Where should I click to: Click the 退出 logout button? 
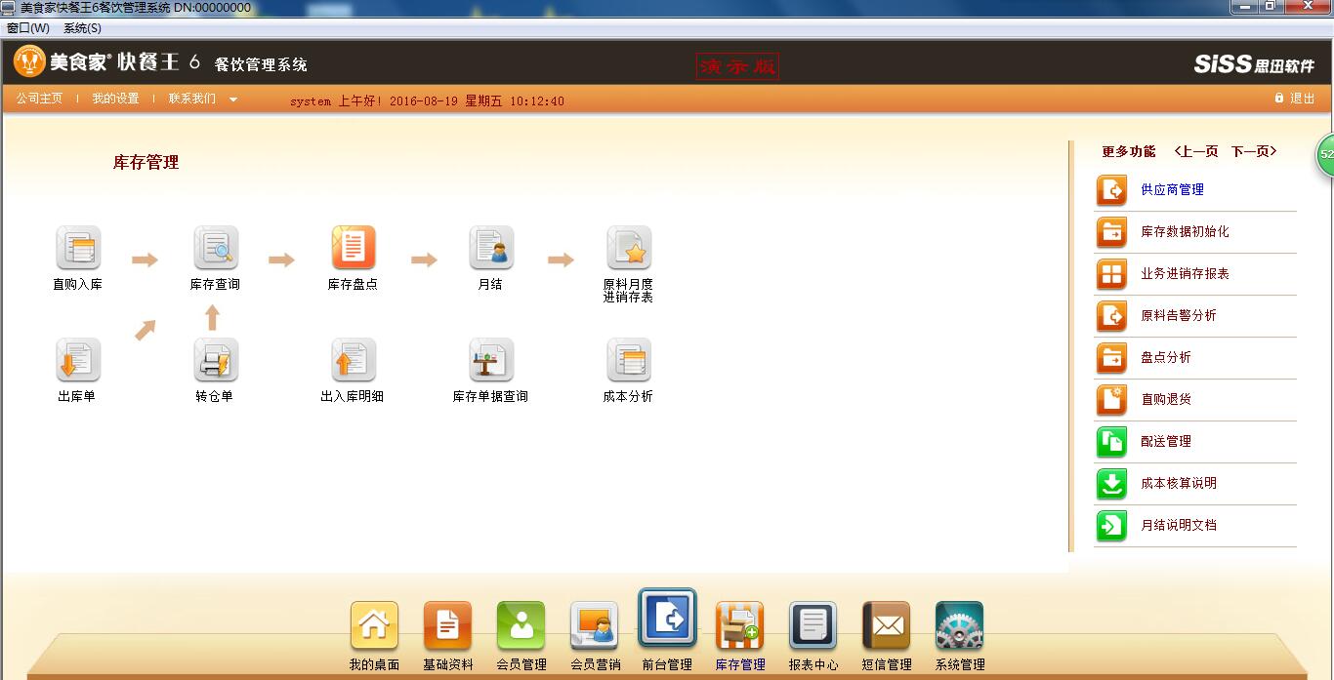point(1295,99)
